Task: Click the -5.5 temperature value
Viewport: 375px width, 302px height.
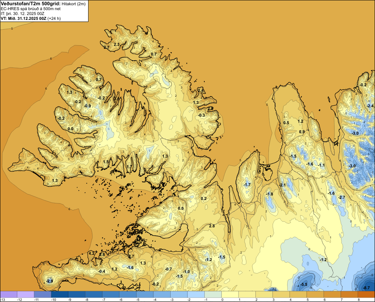Action: [303, 284]
